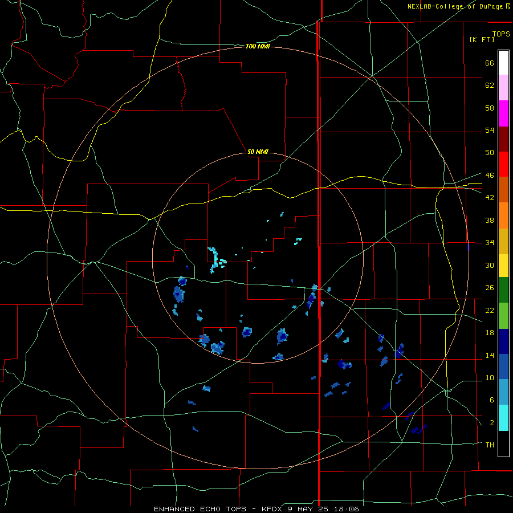The width and height of the screenshot is (513, 513).
Task: Click the legend value label 2
Action: click(492, 423)
